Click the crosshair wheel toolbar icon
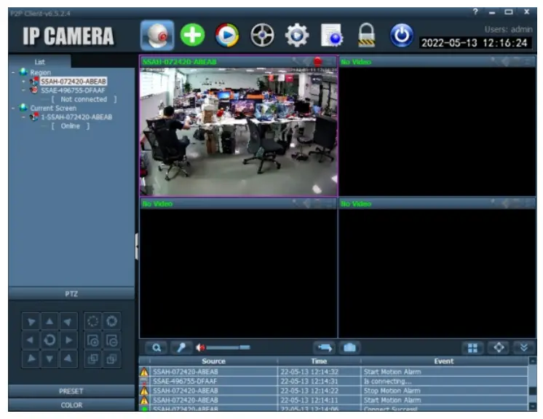Viewport: 543px width, 419px height. click(262, 35)
